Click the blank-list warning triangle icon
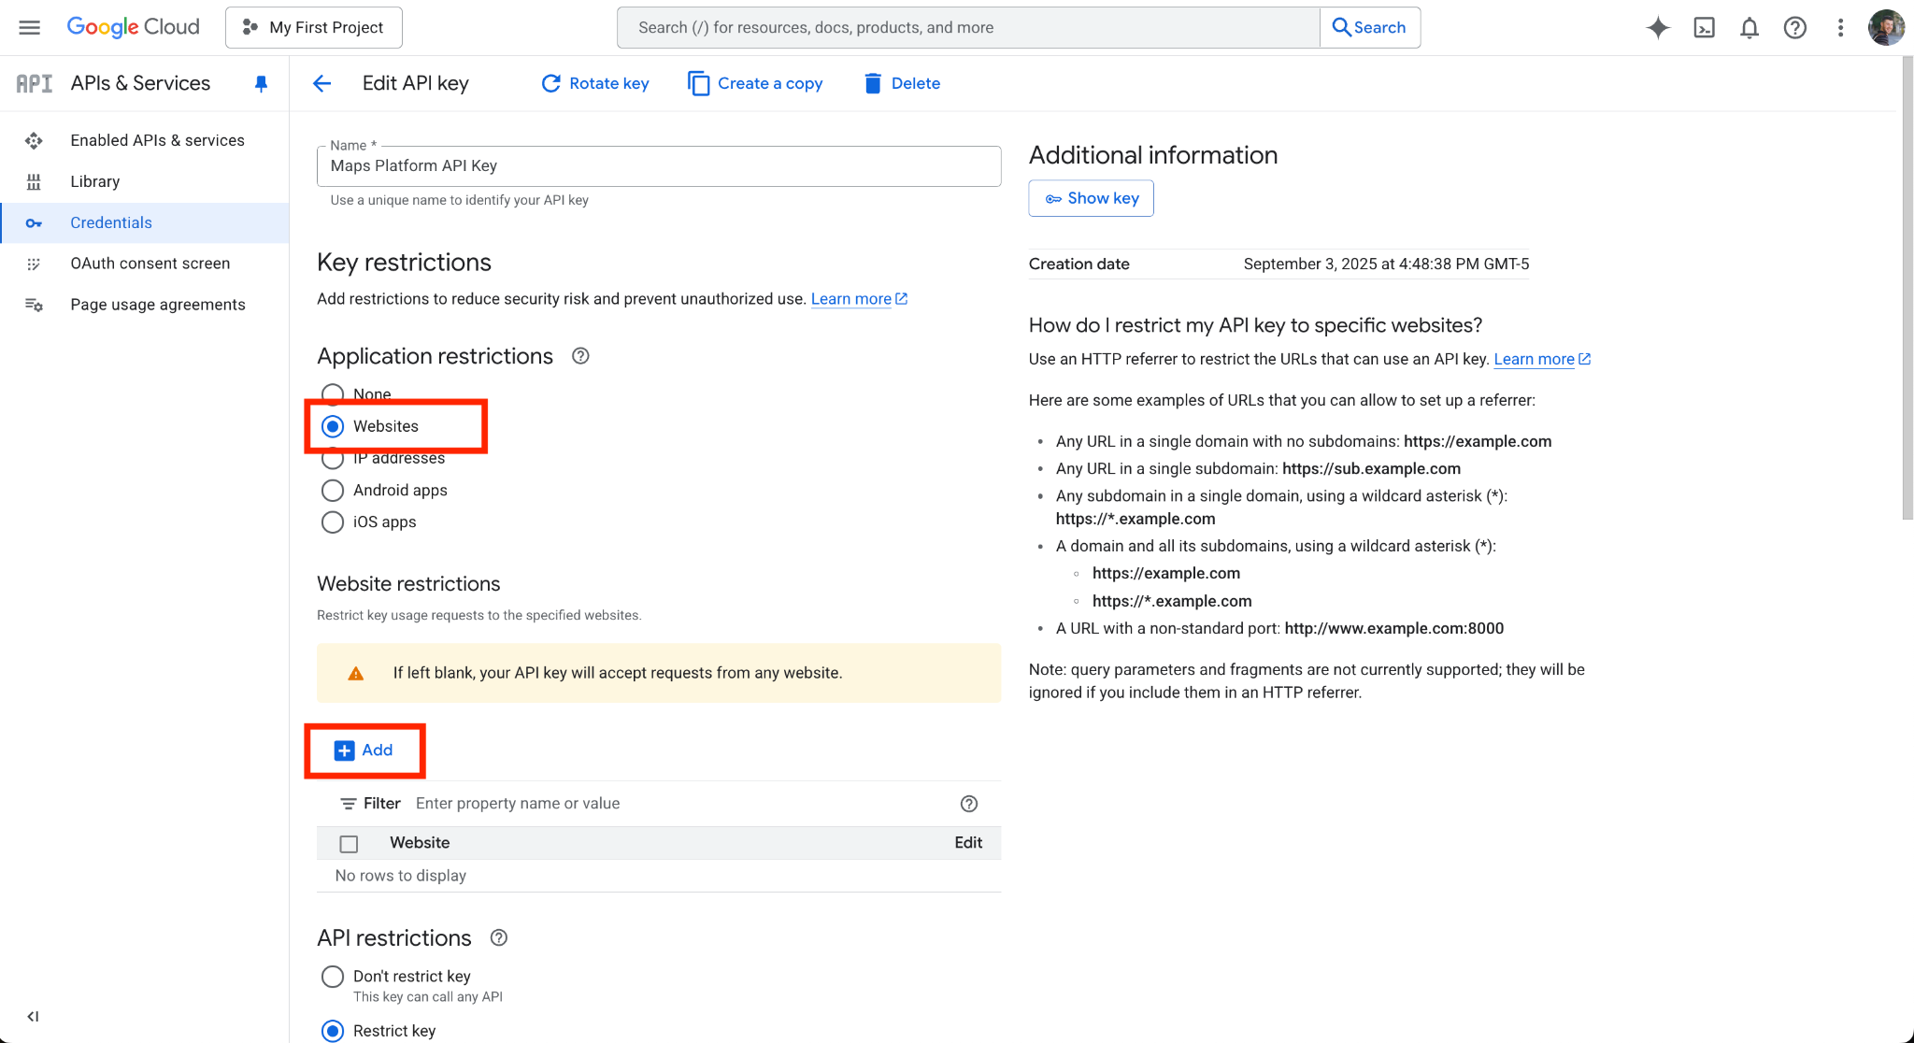 (356, 673)
